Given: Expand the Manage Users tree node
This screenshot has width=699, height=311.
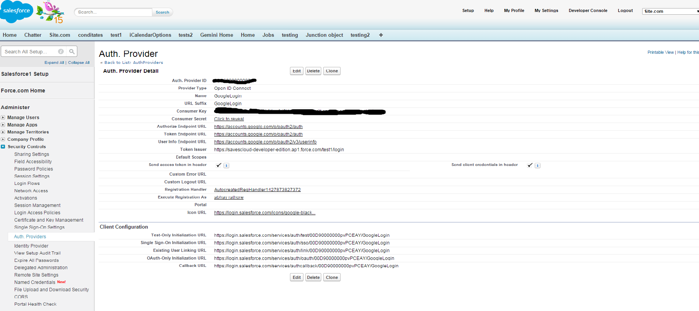Looking at the screenshot, I should (x=3, y=118).
